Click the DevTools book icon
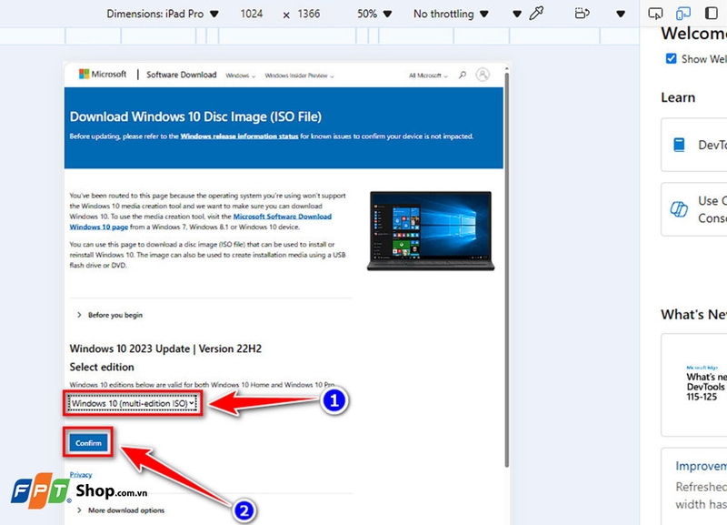The width and height of the screenshot is (727, 525). click(679, 145)
